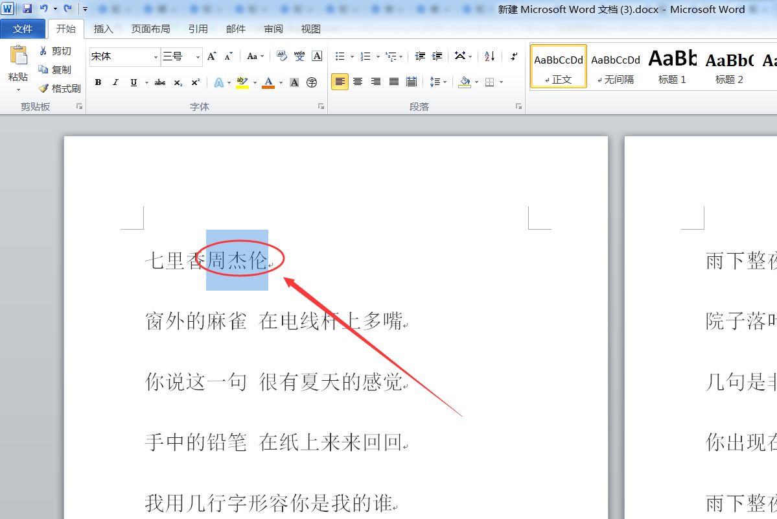Click the Clear Formatting eraser icon

click(x=282, y=56)
